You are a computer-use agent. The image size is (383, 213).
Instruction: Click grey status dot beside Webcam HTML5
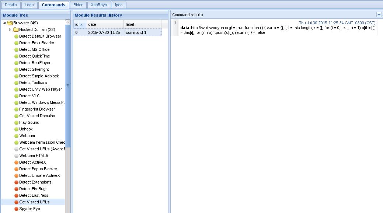16,156
